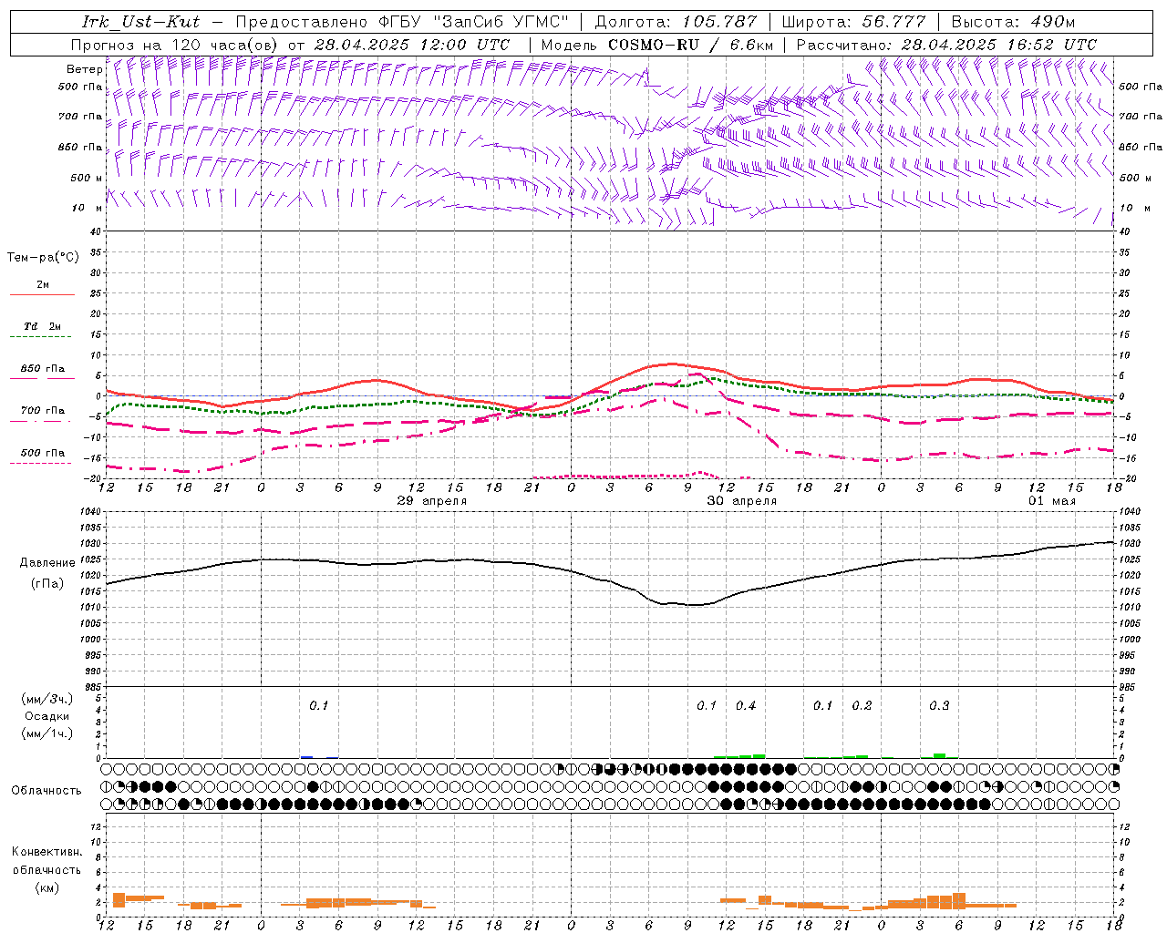
Task: Select the "(гПа)" pressure unit label
Action: [47, 583]
